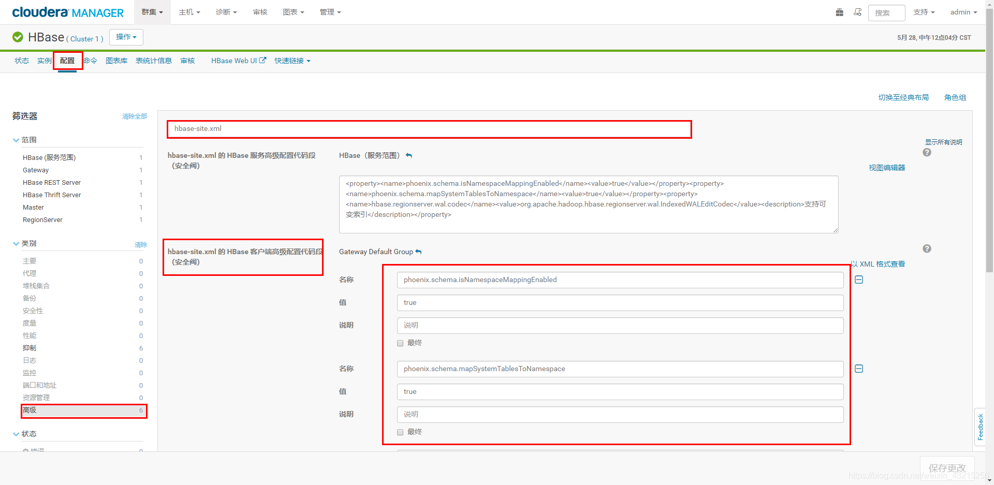Switch to the 图表库 tab
This screenshot has width=994, height=485.
pos(116,61)
